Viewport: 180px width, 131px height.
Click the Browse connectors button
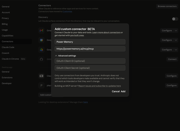[167, 6]
